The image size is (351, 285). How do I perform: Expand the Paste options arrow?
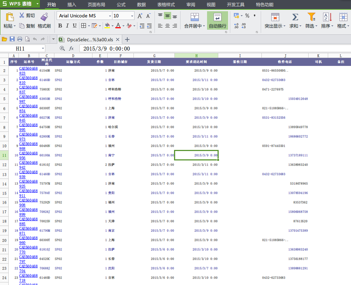[15, 26]
